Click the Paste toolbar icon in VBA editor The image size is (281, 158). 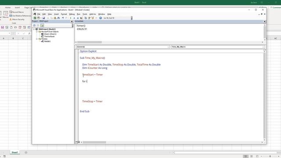tap(55, 18)
